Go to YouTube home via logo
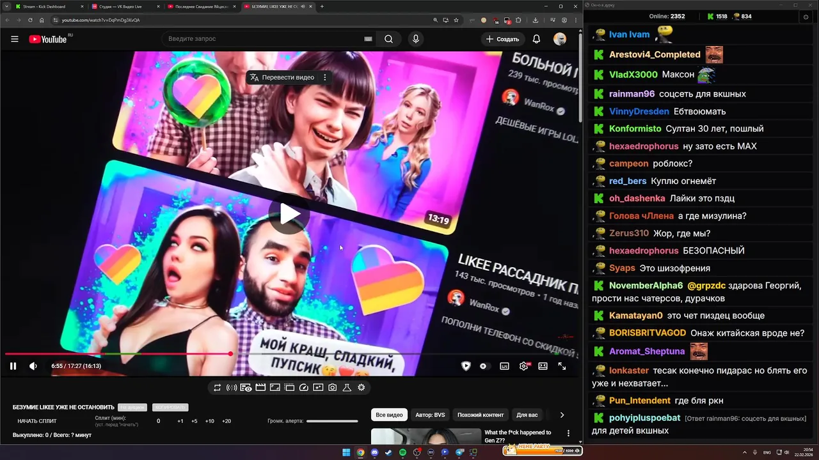The image size is (819, 460). (48, 39)
